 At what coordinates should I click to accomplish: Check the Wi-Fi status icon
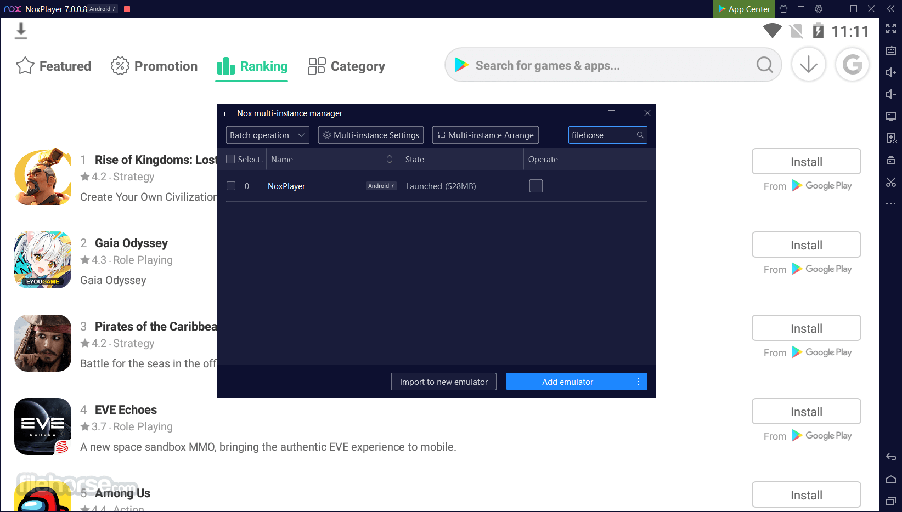(773, 31)
